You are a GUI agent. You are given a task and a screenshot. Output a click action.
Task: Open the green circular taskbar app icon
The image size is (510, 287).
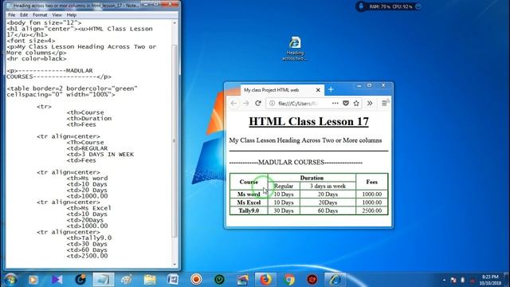coord(220,280)
